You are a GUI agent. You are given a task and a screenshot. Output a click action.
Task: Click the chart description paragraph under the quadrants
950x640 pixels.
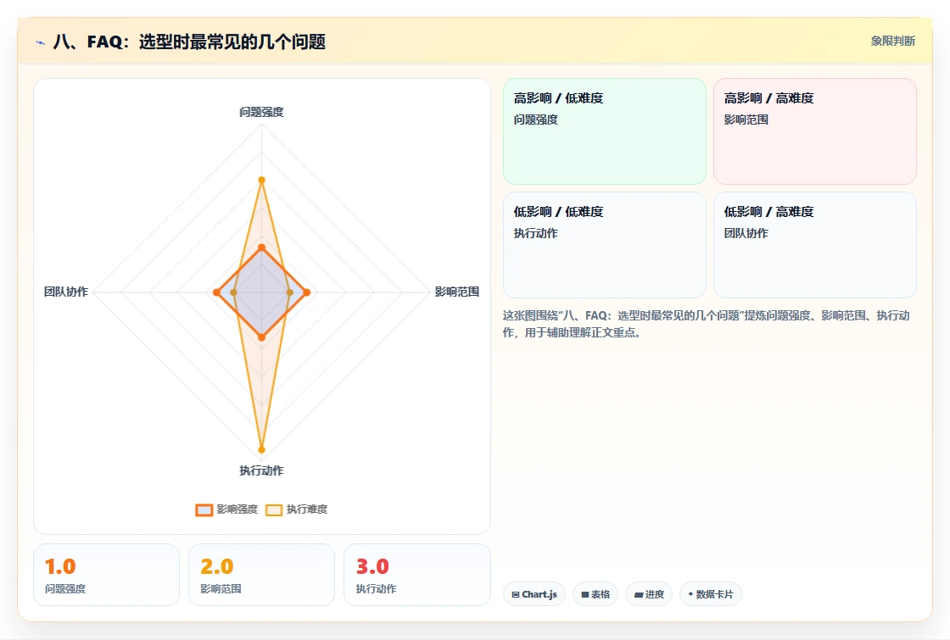point(707,324)
